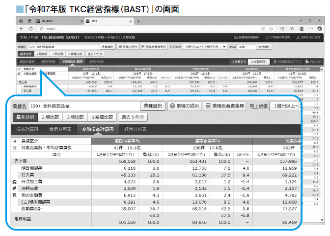The width and height of the screenshot is (330, 236).
Task: Open the workspaces icon in the browser tab strip
Action: [21, 21]
